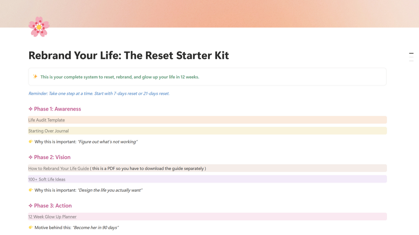Click the cherry blossom page icon

click(x=39, y=27)
